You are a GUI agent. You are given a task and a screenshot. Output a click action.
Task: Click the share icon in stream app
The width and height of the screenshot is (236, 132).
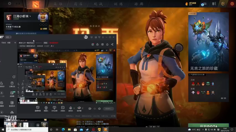coord(112,45)
